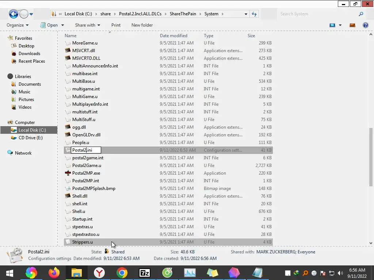Select the Postal2MPSplash.bmp image icon
The image size is (374, 280).
(68, 188)
